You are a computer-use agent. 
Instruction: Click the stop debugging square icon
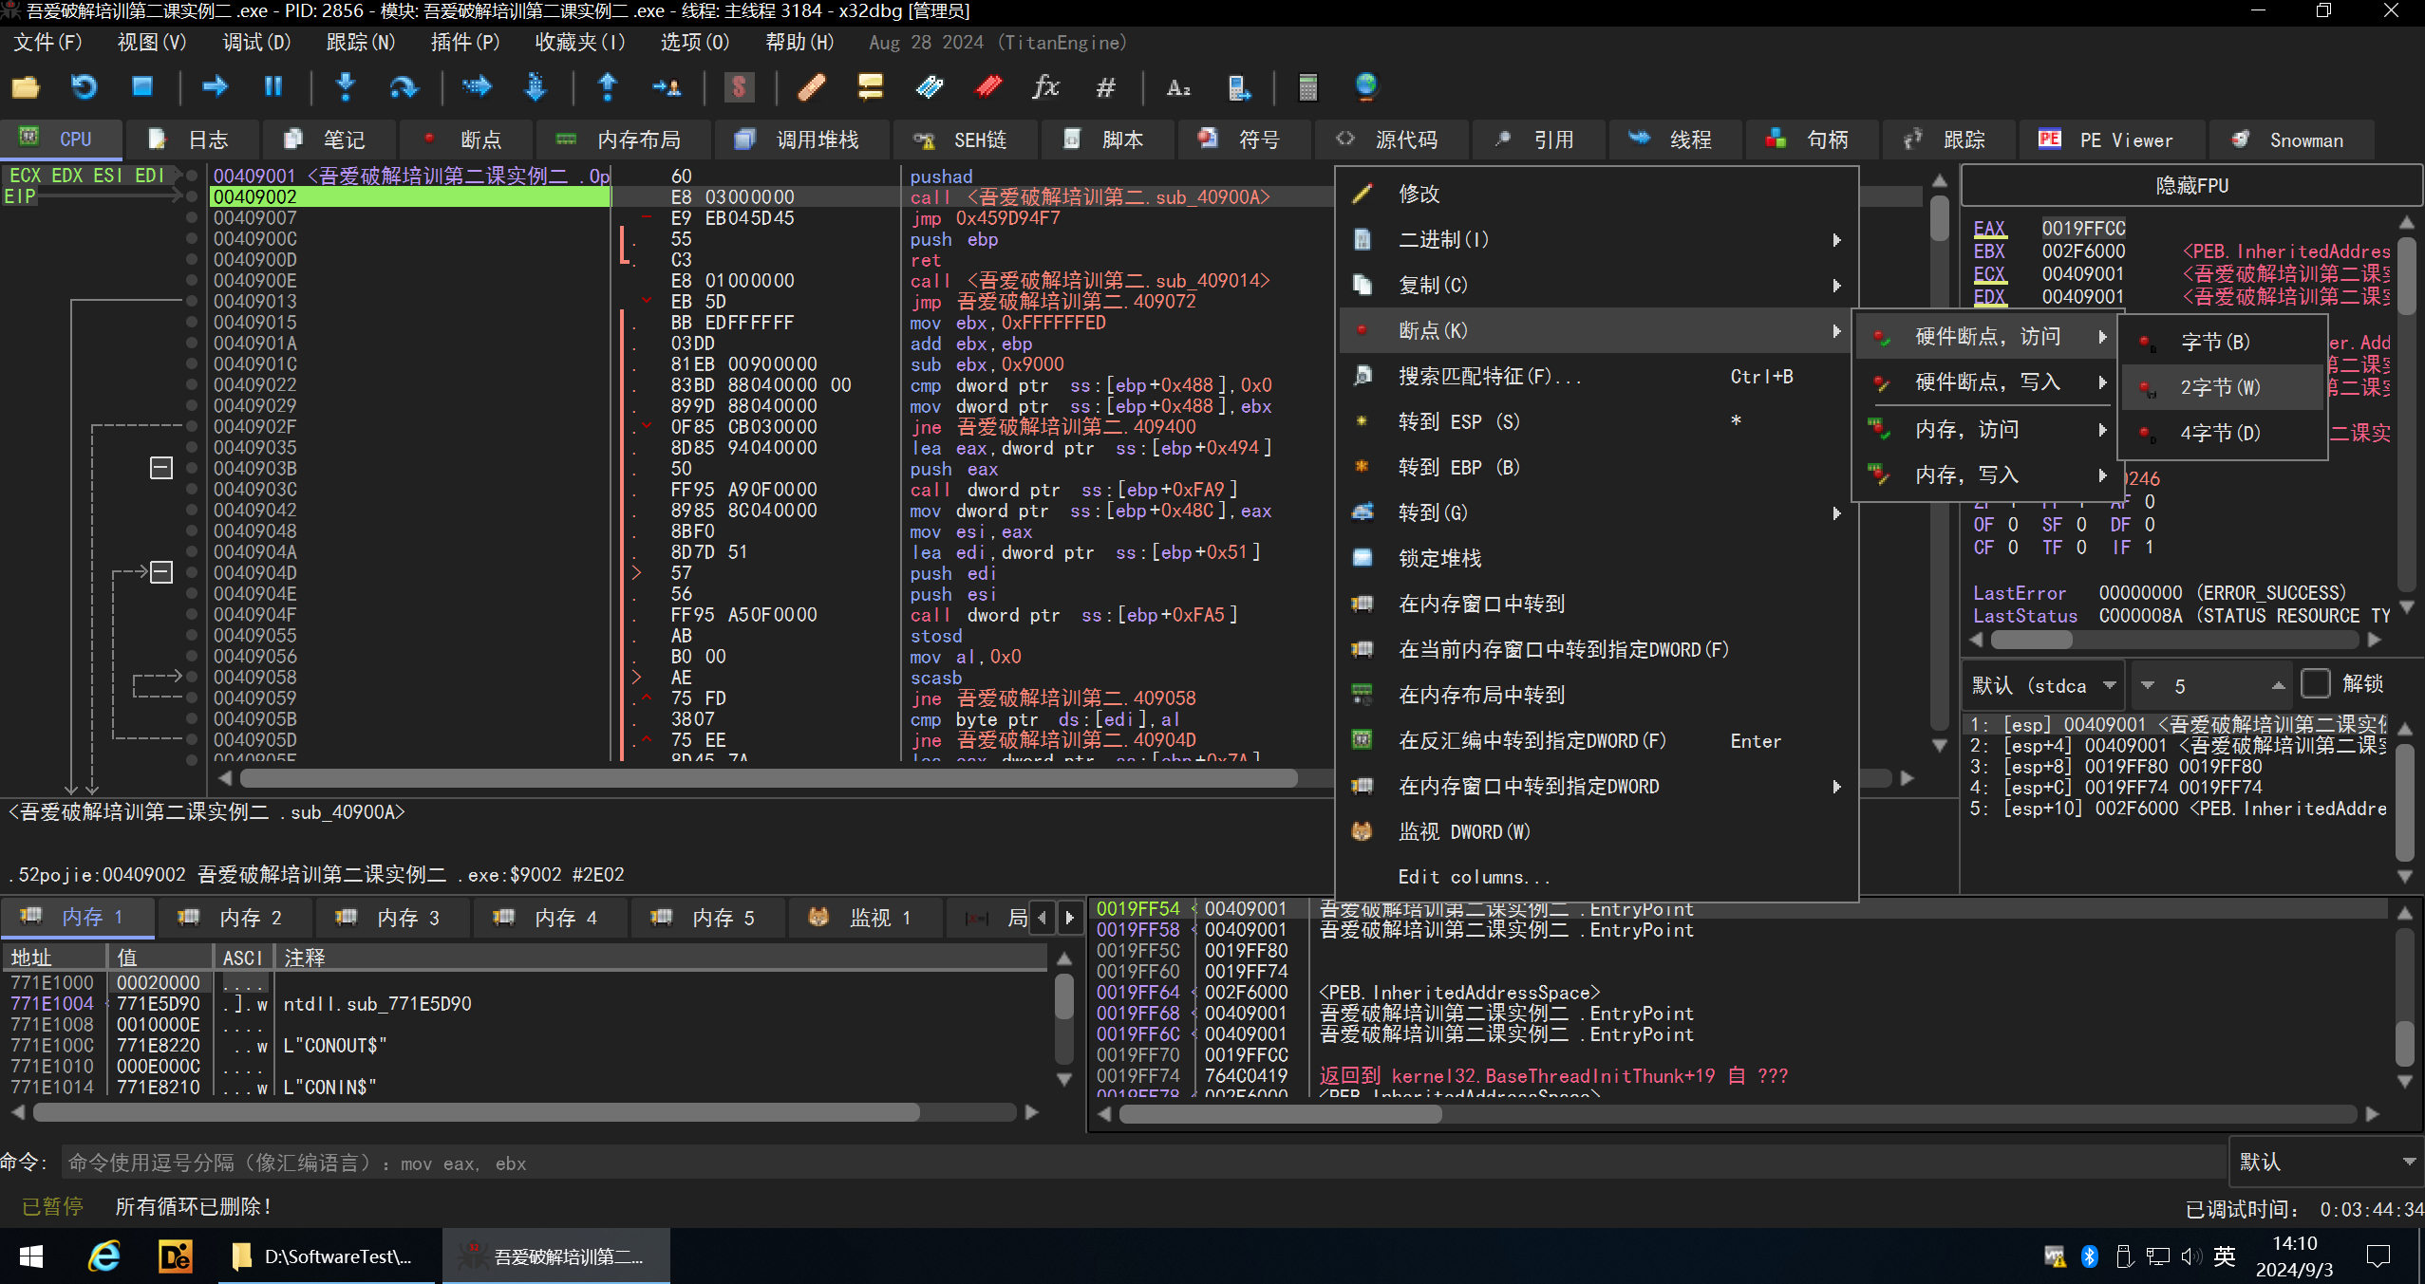[x=142, y=87]
